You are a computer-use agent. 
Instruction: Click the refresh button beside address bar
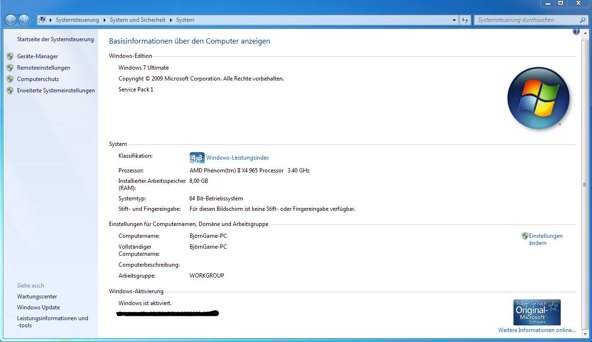[x=465, y=20]
